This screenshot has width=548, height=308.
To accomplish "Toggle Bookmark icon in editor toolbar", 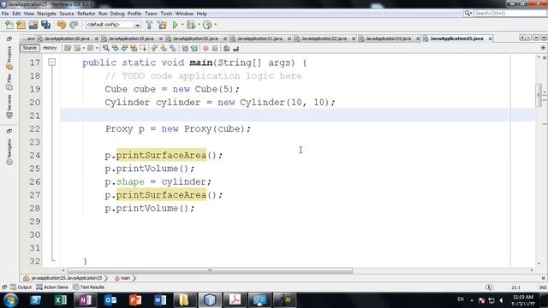I will click(x=173, y=48).
